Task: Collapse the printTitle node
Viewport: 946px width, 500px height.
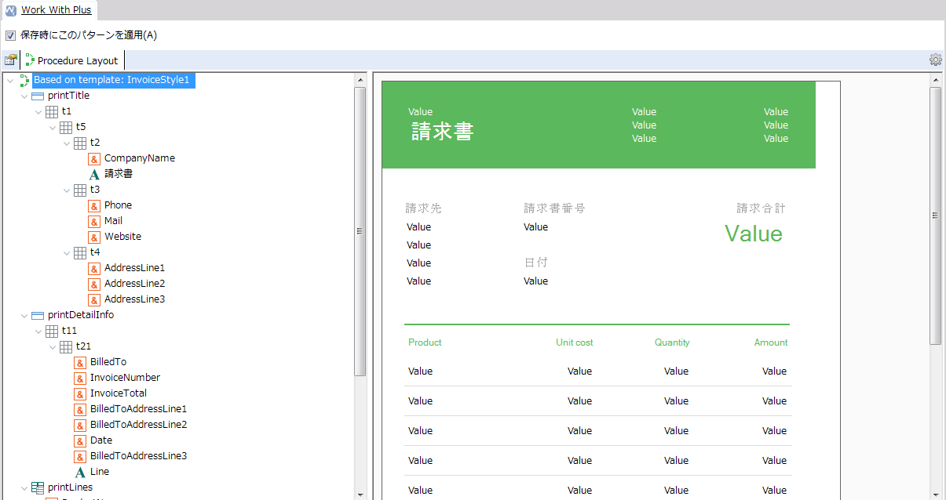Action: 24,96
